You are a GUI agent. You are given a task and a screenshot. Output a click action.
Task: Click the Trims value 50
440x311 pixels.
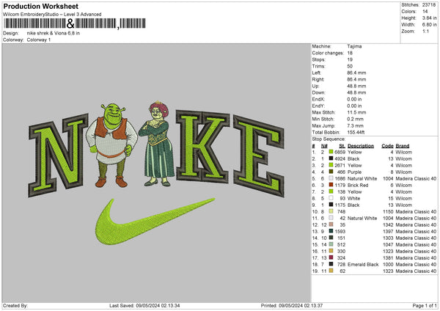click(x=350, y=66)
